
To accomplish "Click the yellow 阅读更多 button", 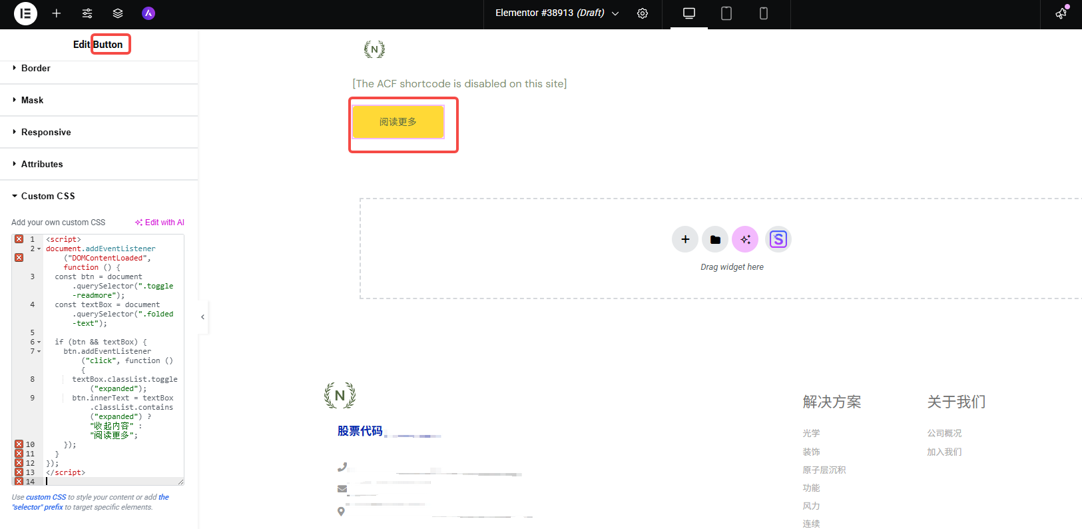I will [x=398, y=122].
